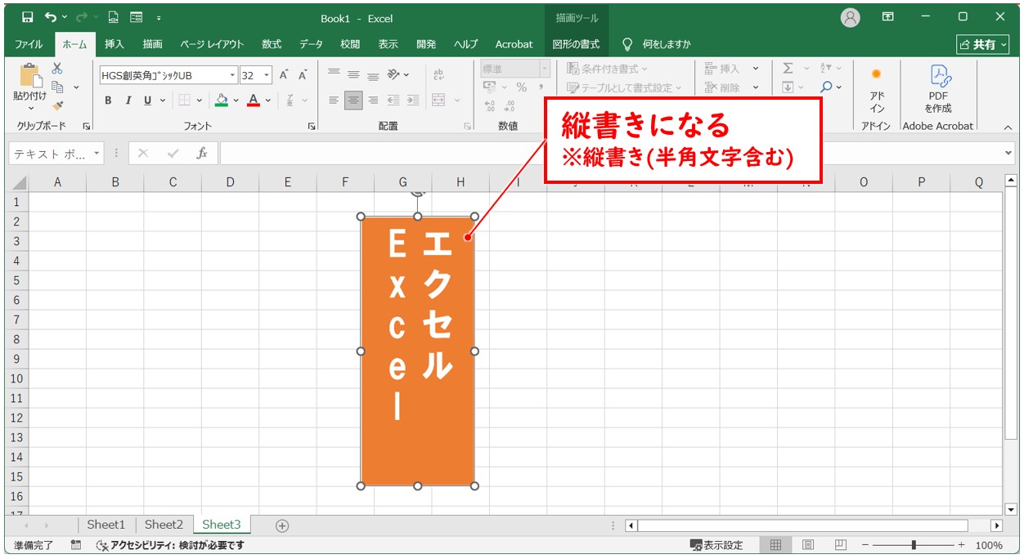Switch to the ページ レイアウト tab
This screenshot has height=559, width=1024.
[x=213, y=44]
